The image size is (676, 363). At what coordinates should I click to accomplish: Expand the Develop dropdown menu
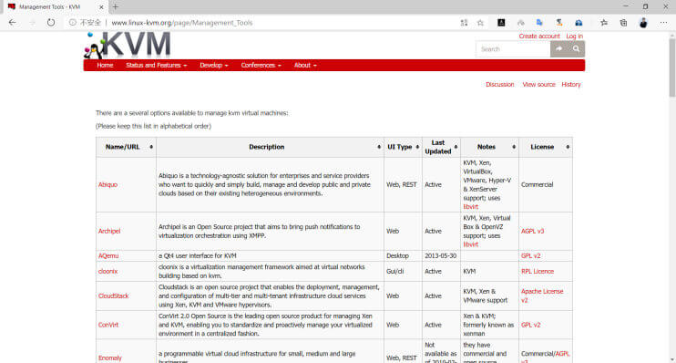tap(214, 65)
